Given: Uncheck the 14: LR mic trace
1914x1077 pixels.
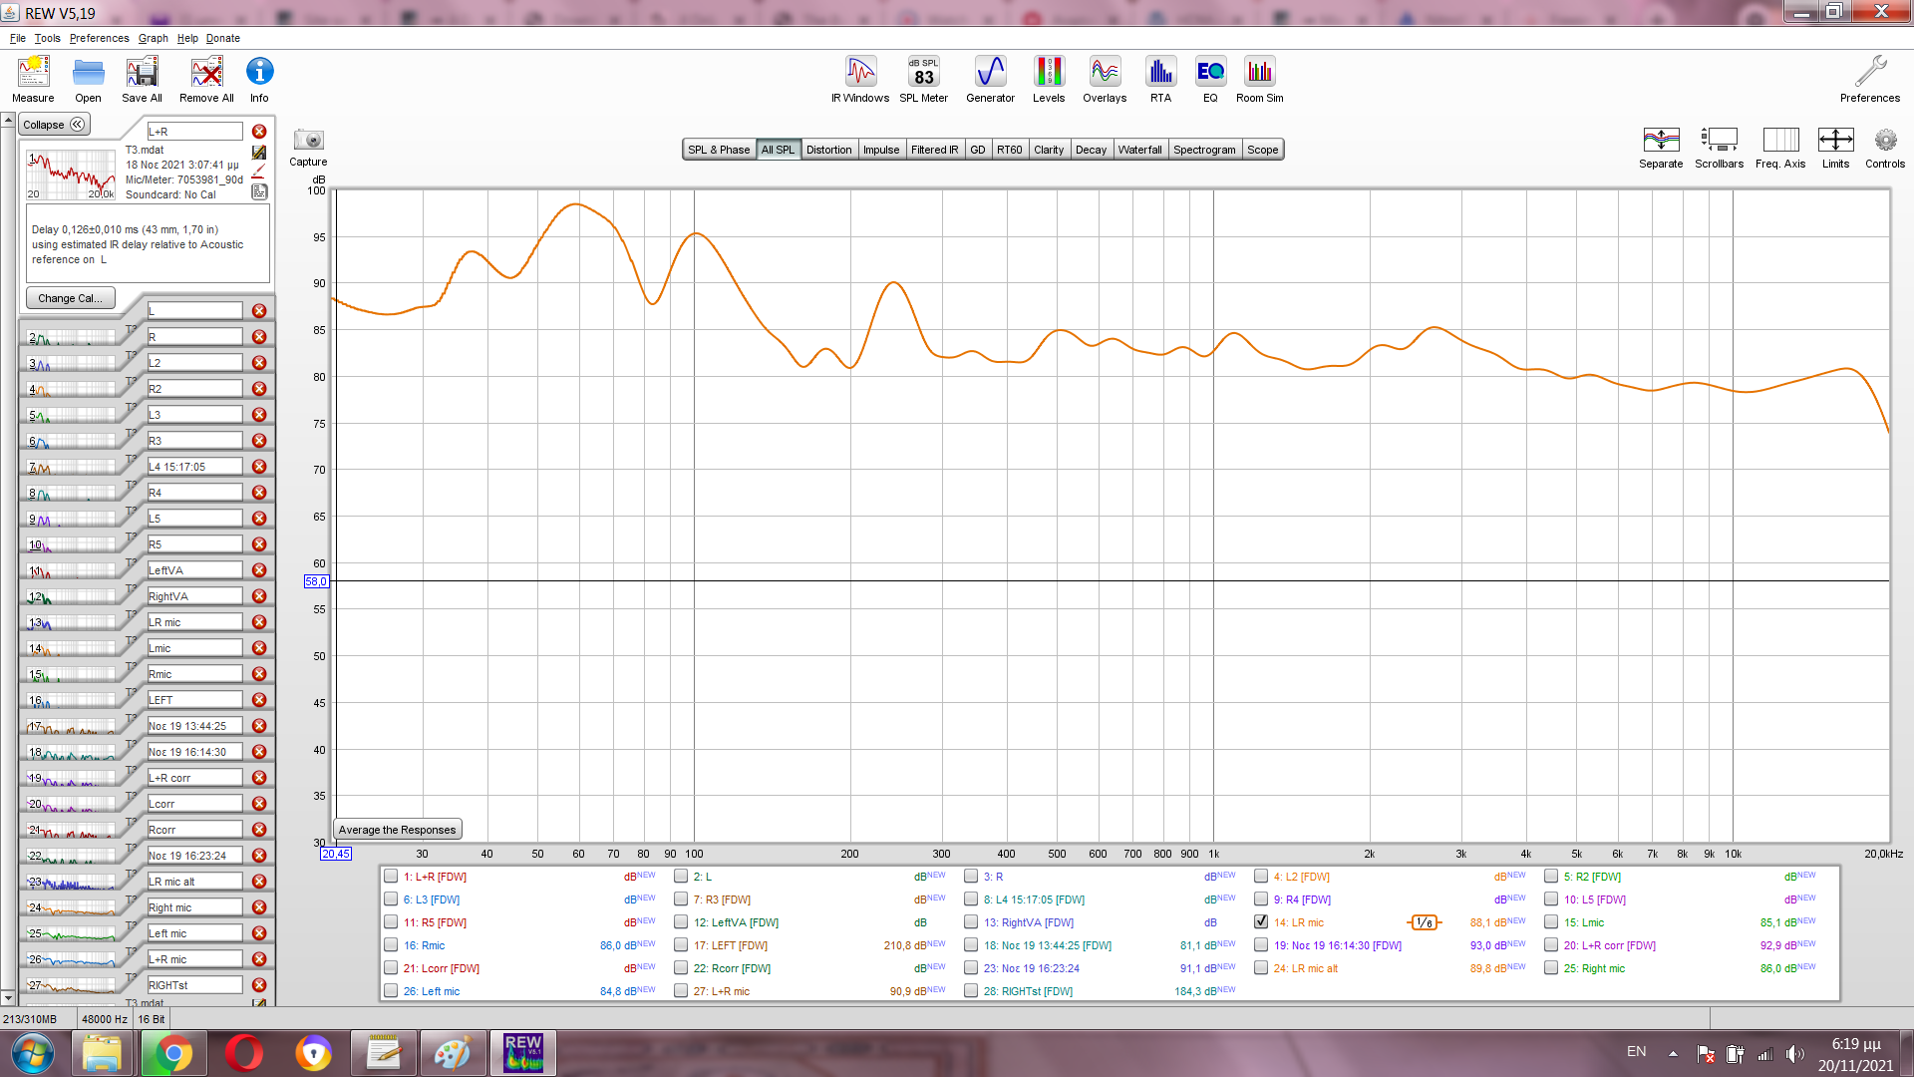Looking at the screenshot, I should pyautogui.click(x=1261, y=922).
